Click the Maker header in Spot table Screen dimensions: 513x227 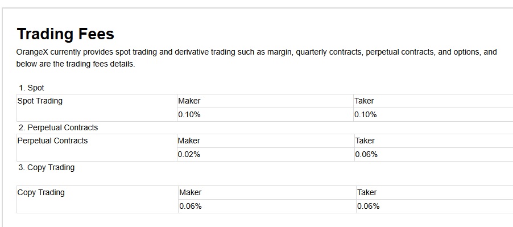pos(266,101)
